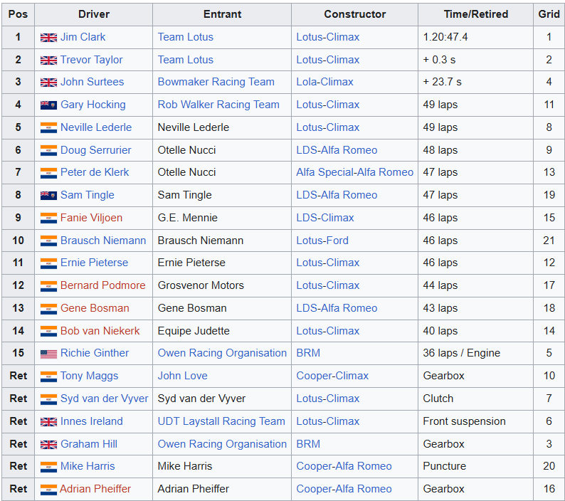Click the flag next to Tony Maggs

(48, 376)
